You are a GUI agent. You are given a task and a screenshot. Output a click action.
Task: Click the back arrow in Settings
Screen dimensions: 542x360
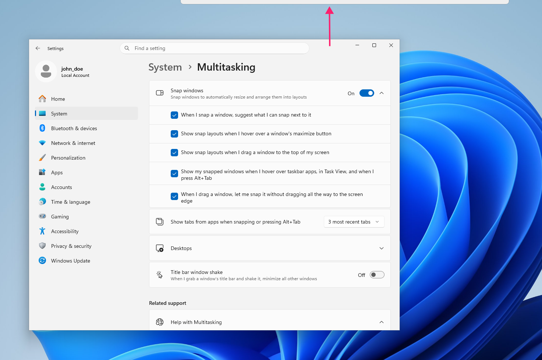click(38, 48)
